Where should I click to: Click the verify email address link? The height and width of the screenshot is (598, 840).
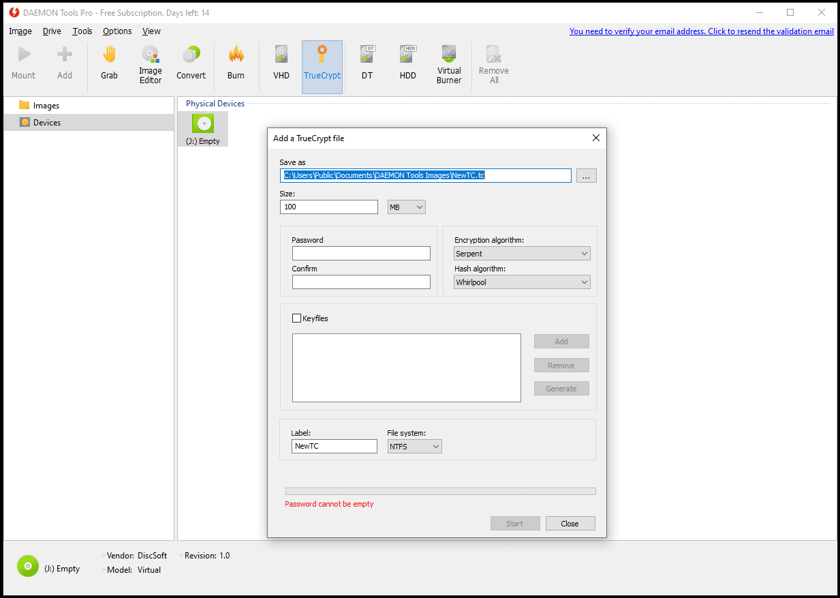coord(702,31)
